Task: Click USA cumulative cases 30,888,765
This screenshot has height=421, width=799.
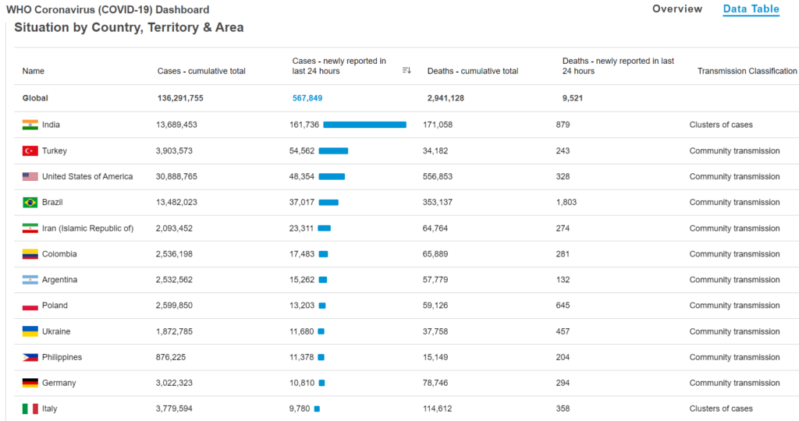Action: tap(176, 177)
